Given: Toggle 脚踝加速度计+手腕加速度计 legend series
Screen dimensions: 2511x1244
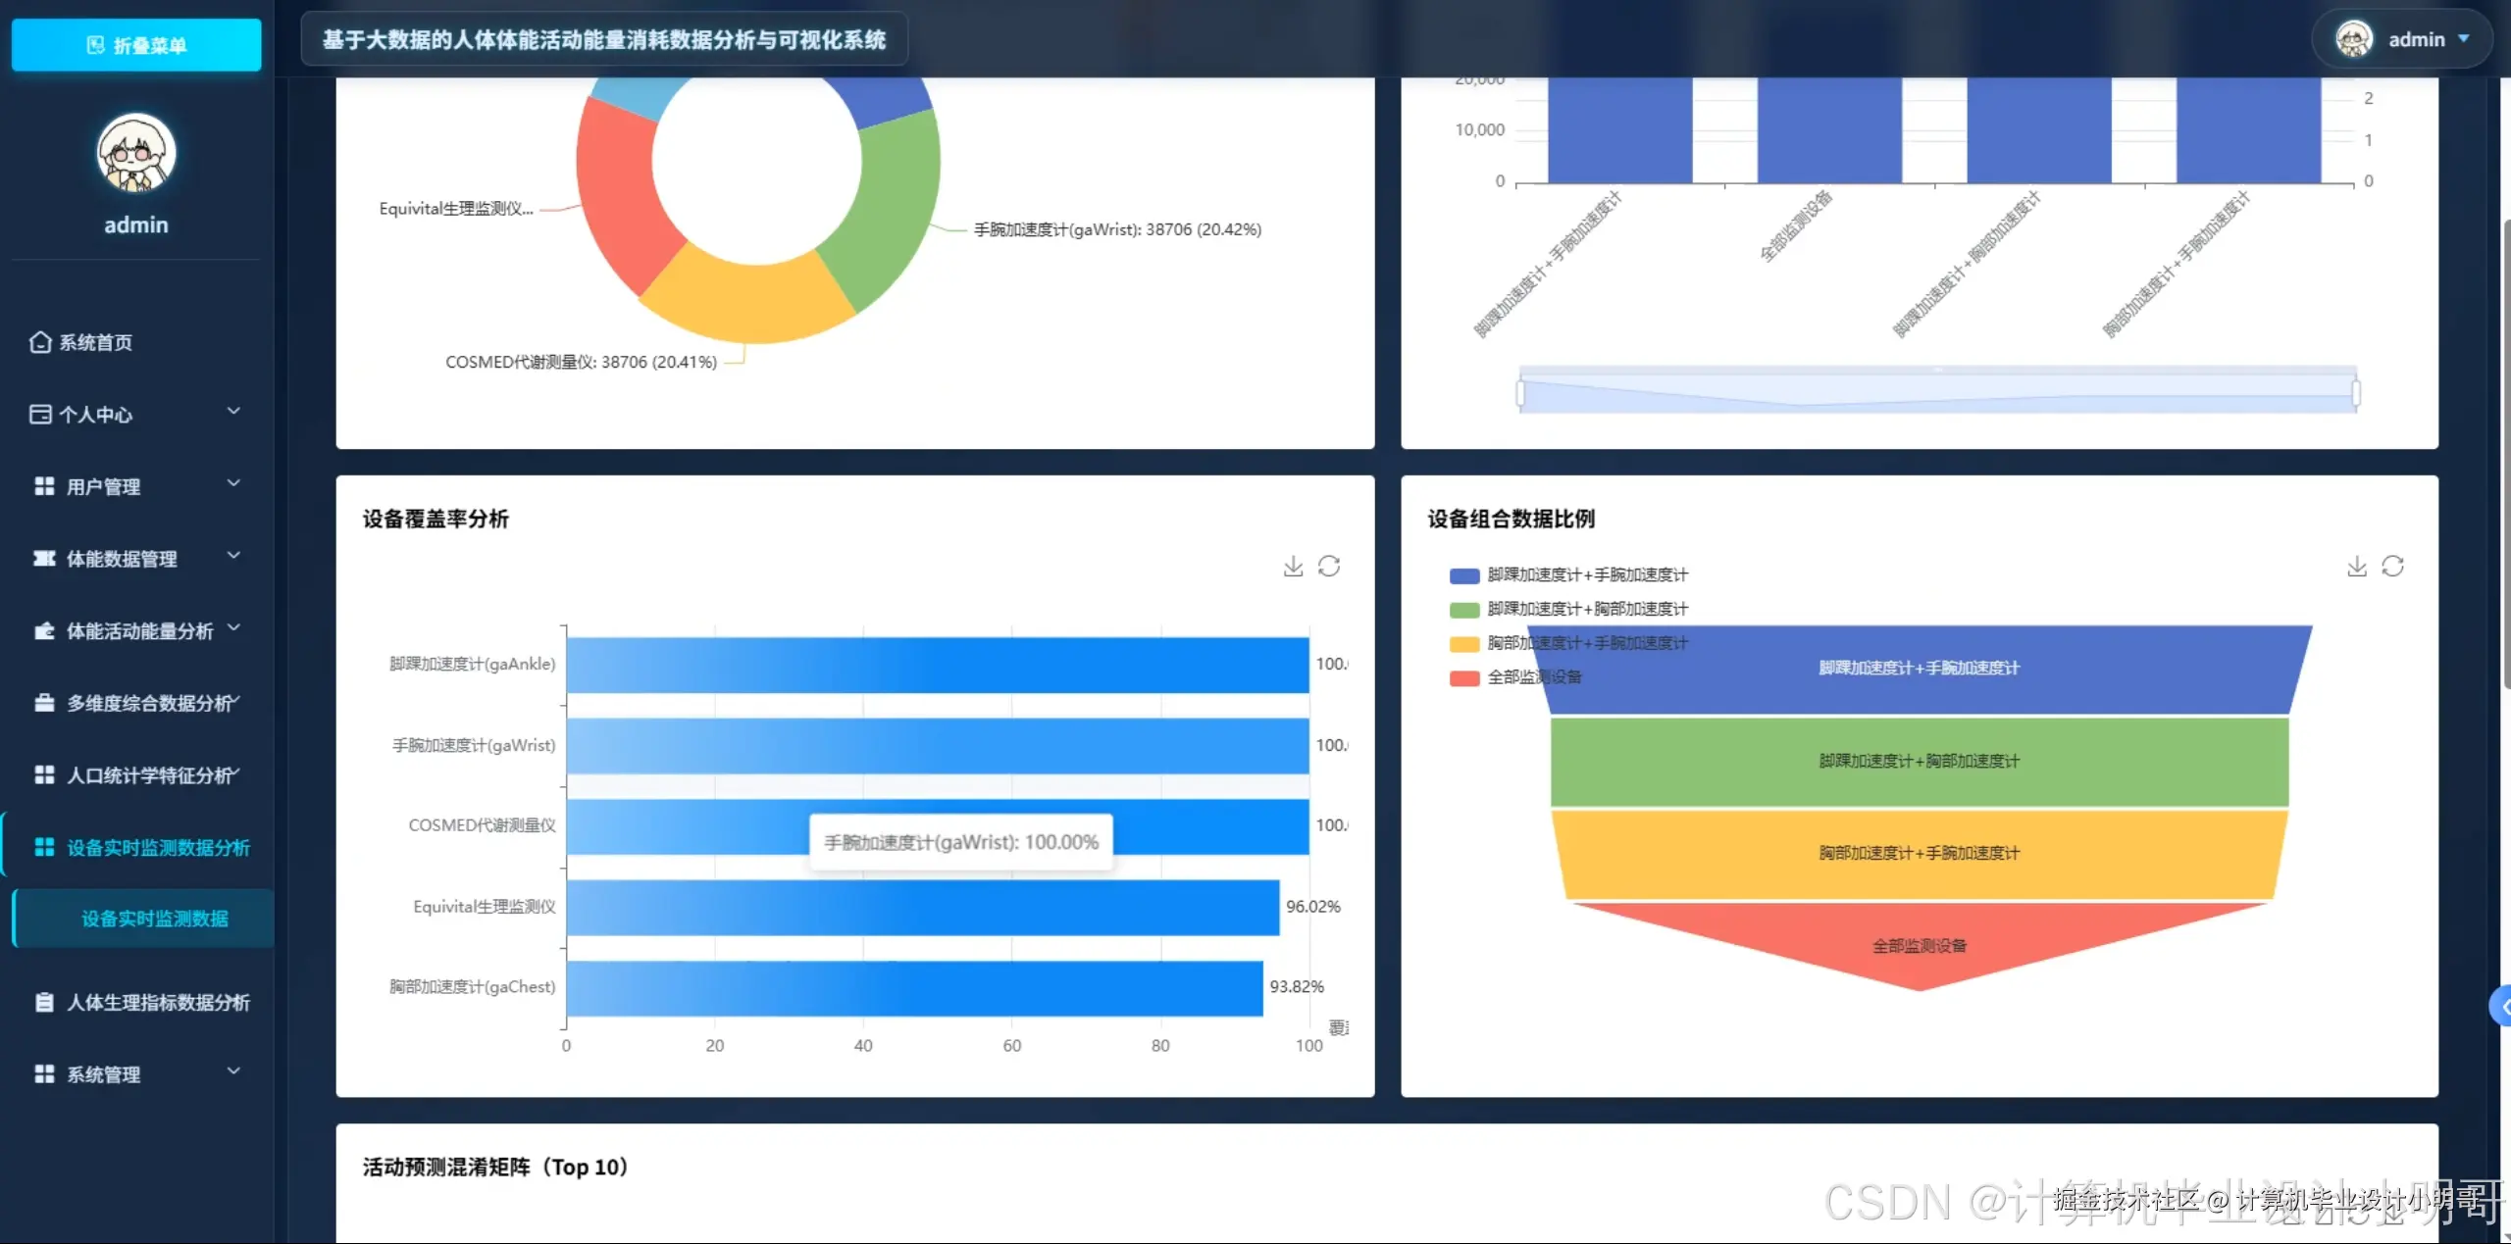Looking at the screenshot, I should (1464, 575).
